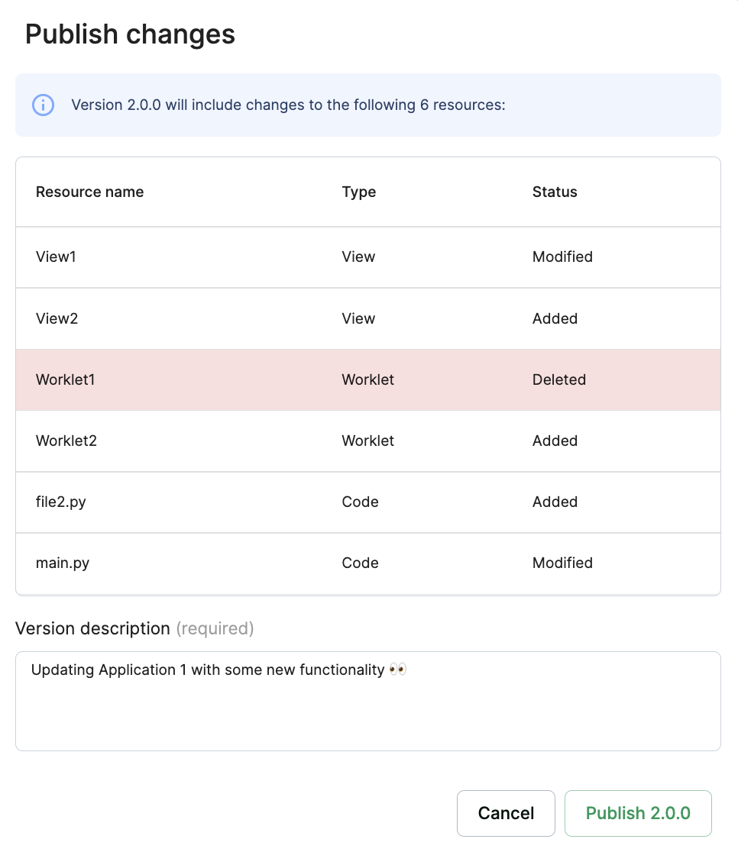
Task: Publish version 2.0.0
Action: tap(638, 813)
